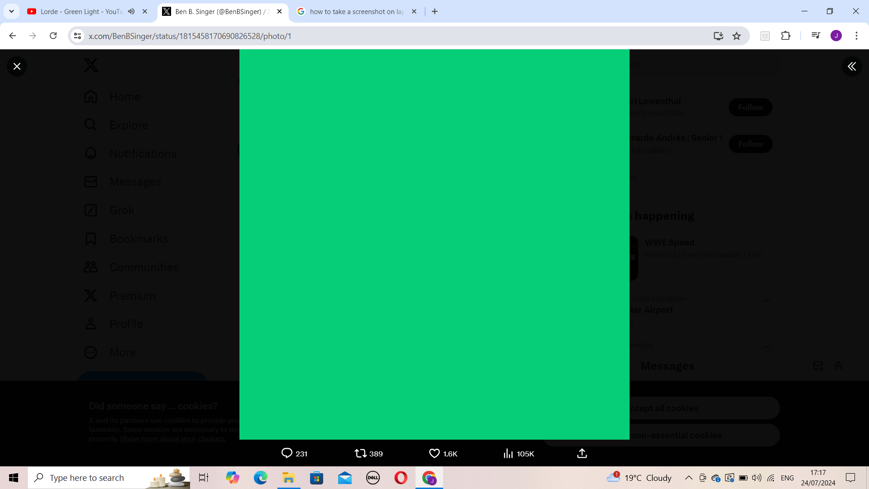The image size is (869, 489).
Task: Open Show more about your choices link
Action: point(172,439)
